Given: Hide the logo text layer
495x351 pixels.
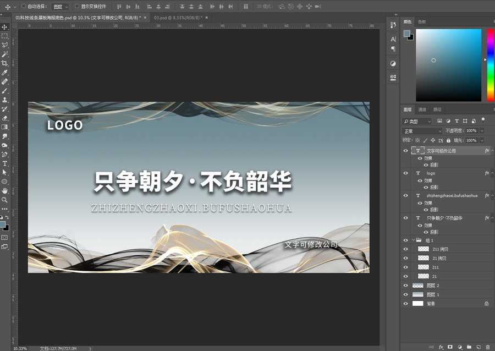Looking at the screenshot, I should (x=406, y=173).
